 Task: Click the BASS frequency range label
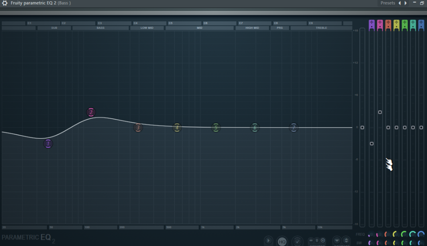(100, 28)
